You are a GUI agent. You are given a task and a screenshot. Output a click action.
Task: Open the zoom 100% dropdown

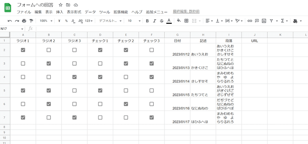[x=46, y=21]
